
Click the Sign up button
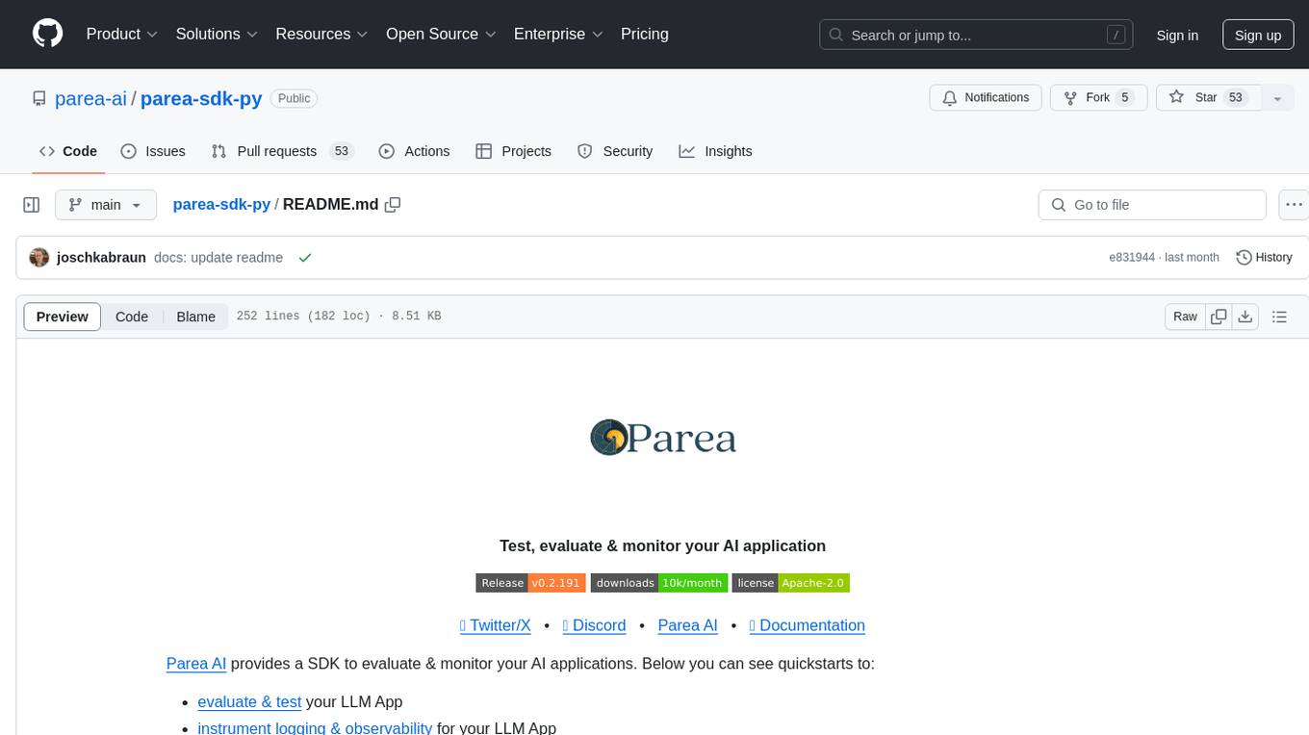[1258, 35]
